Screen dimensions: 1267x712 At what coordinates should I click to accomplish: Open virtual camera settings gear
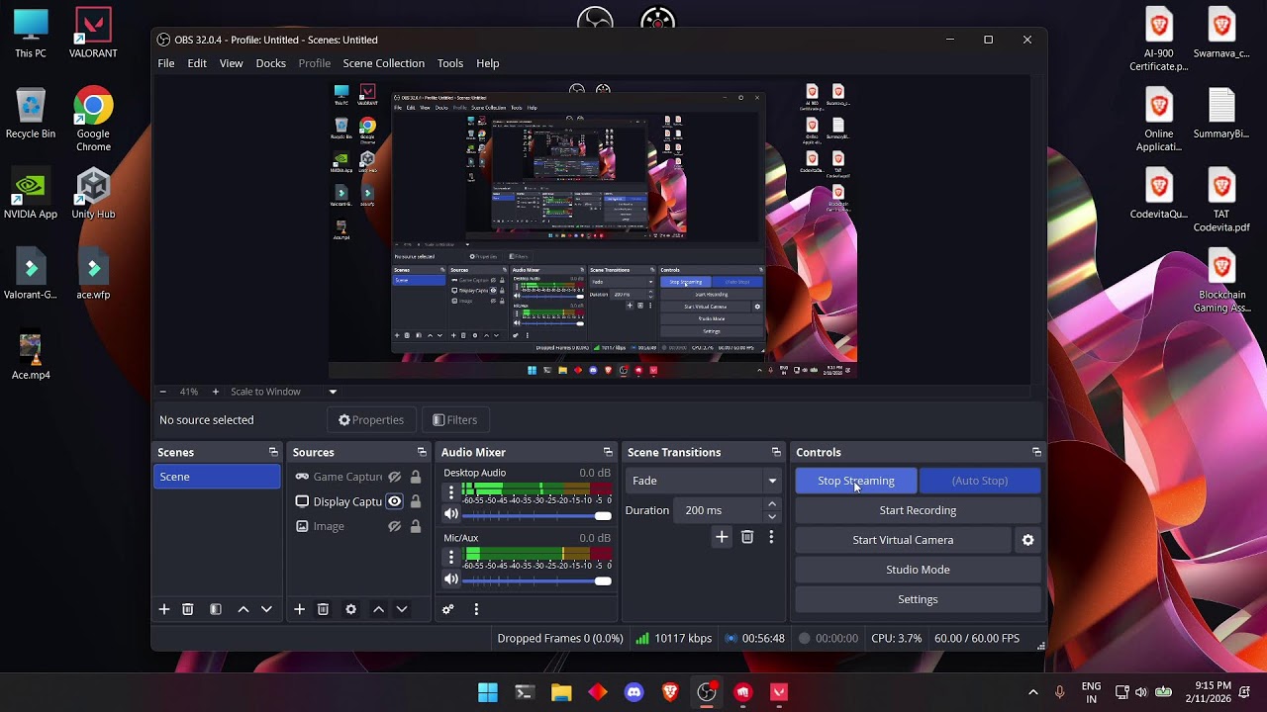[1027, 540]
